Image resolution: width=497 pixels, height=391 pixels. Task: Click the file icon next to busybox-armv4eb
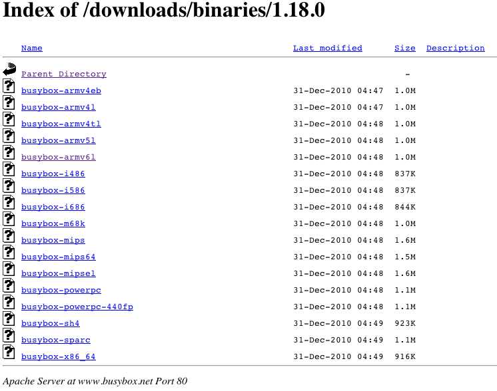point(9,86)
